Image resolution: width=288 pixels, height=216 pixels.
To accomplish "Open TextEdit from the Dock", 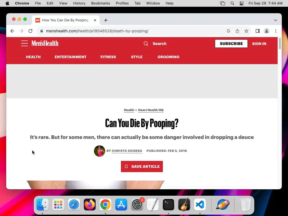I will click(x=153, y=204).
